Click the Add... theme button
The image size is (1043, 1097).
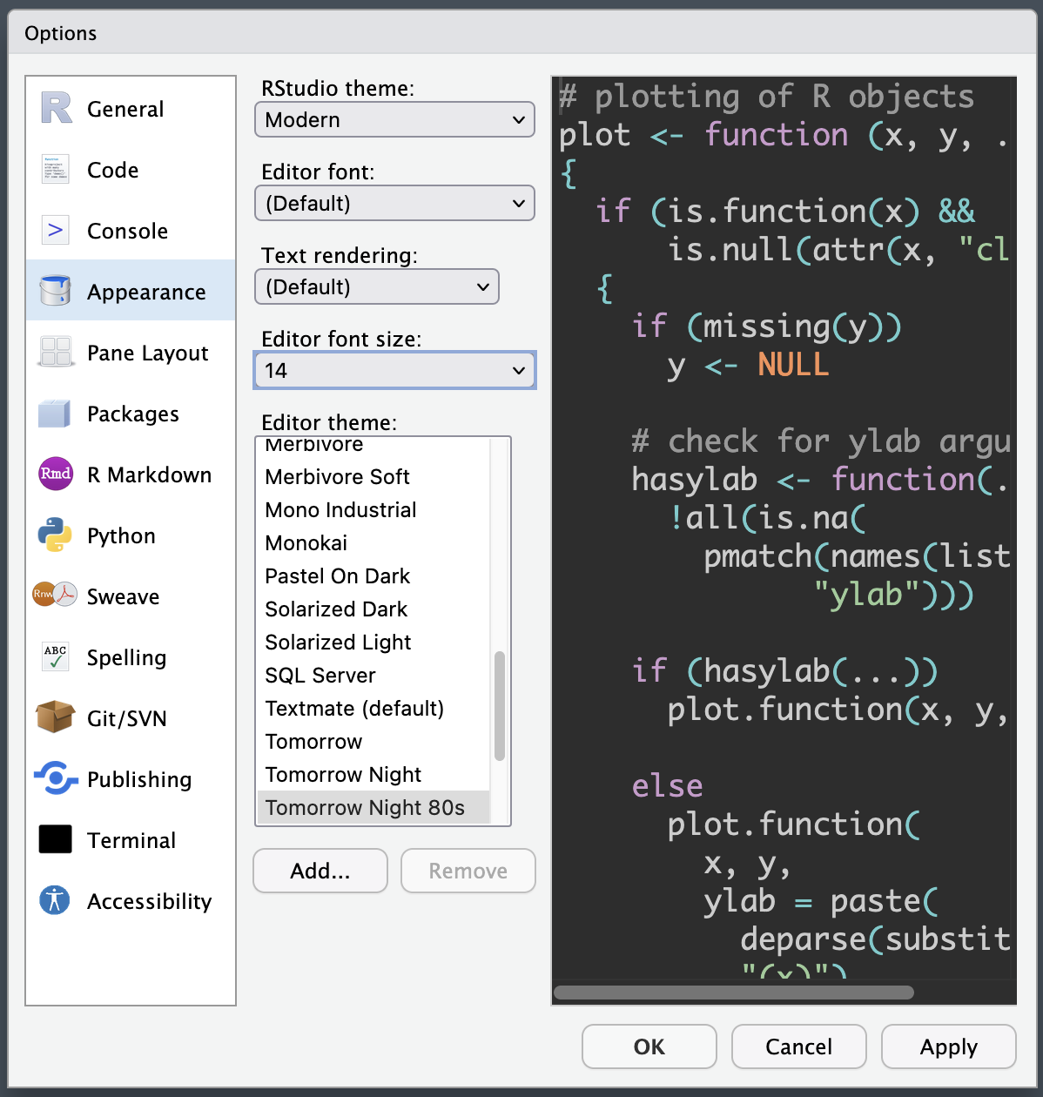[x=320, y=871]
